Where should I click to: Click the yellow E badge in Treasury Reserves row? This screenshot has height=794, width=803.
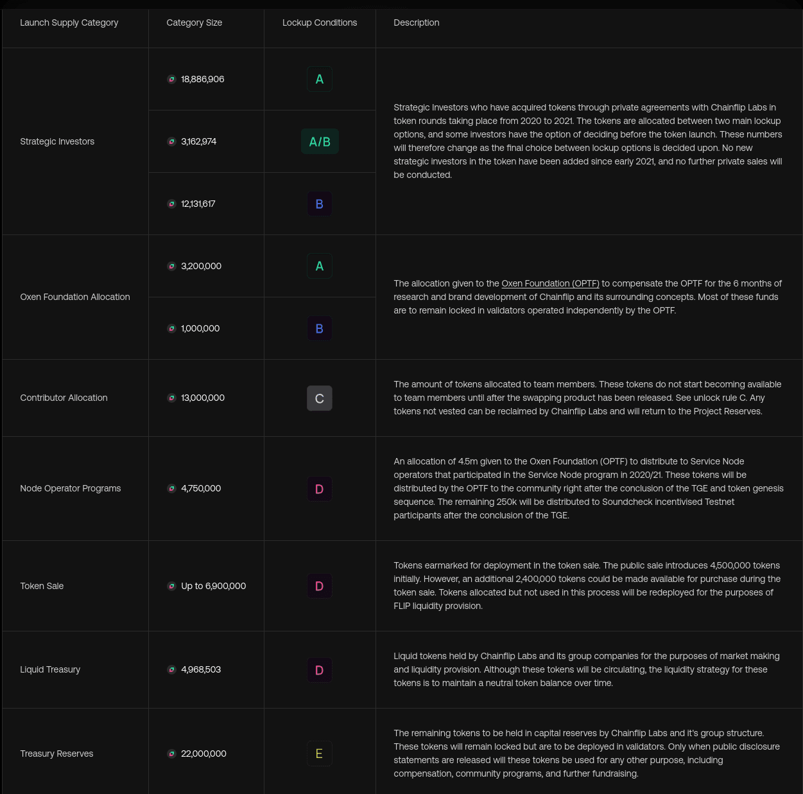tap(320, 754)
